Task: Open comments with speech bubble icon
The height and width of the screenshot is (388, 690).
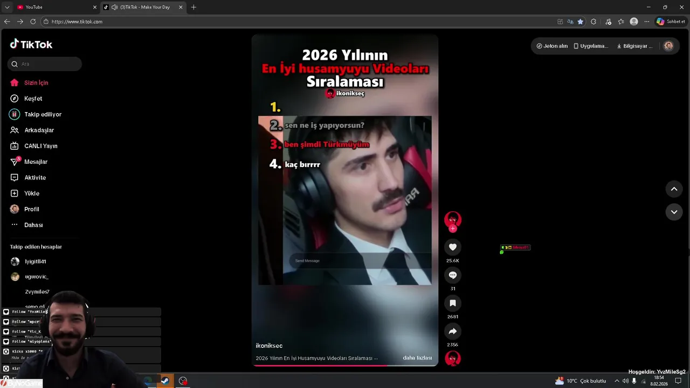Action: click(x=453, y=275)
